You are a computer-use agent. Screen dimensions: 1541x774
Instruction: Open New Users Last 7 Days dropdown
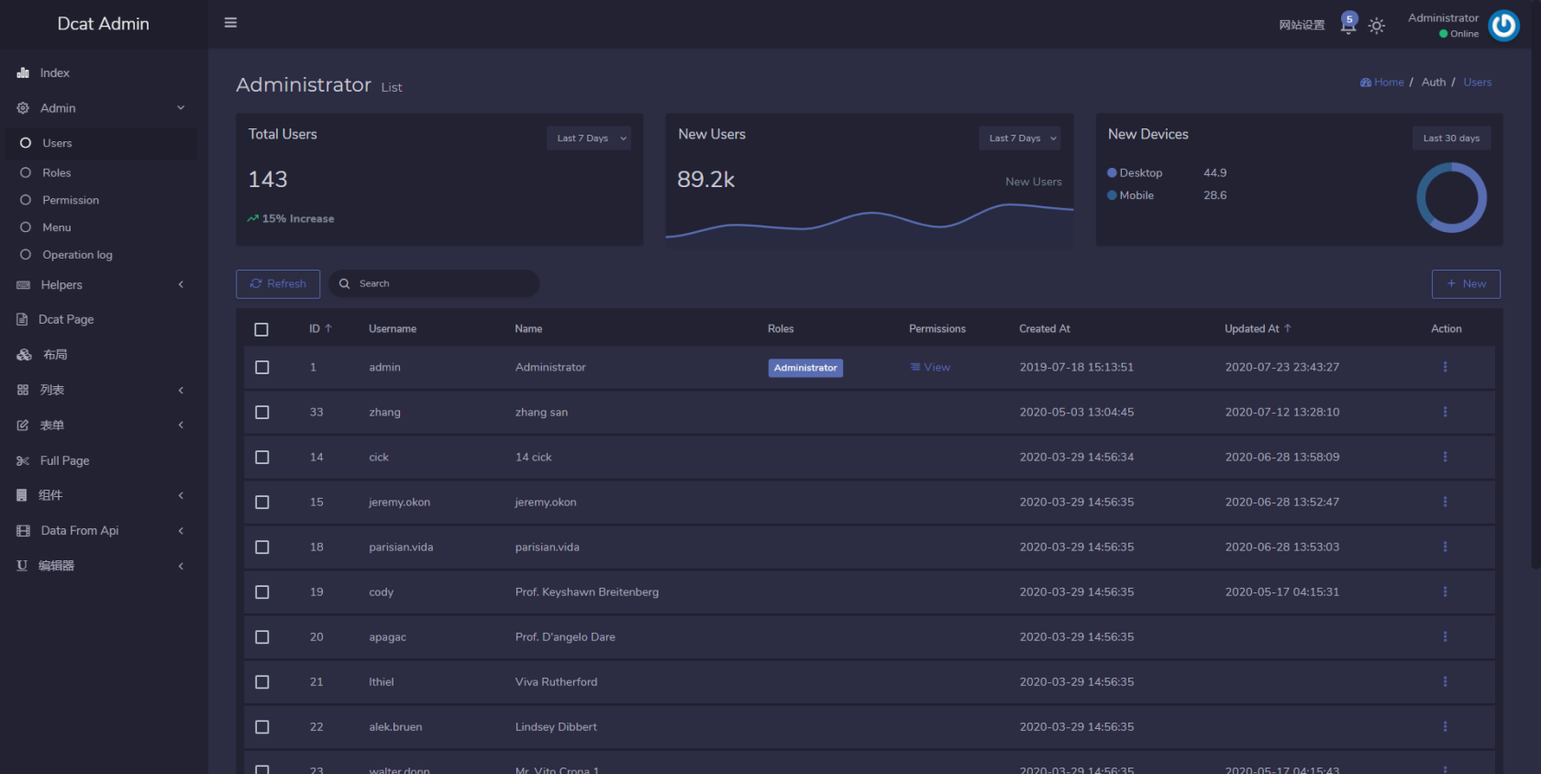(1020, 138)
